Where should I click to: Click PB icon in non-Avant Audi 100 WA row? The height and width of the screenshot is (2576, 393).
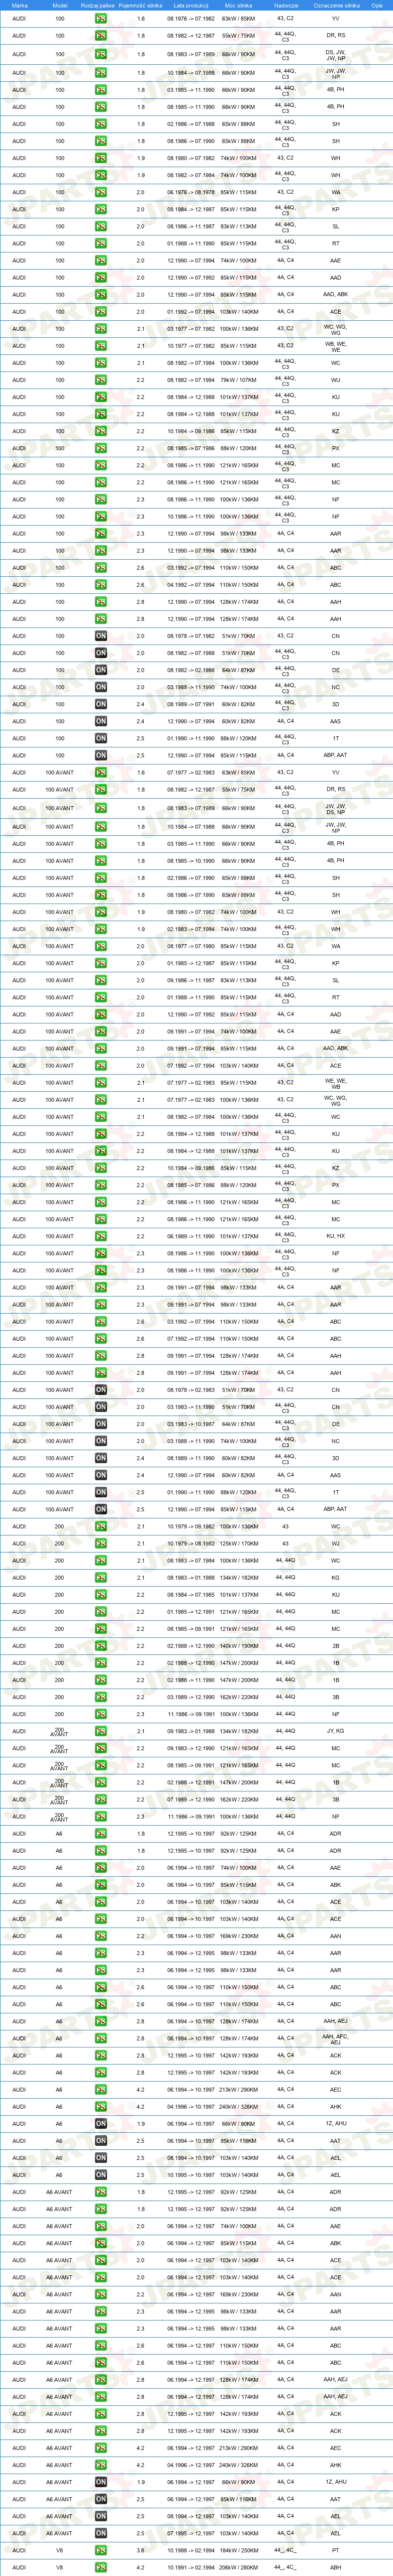click(x=101, y=192)
